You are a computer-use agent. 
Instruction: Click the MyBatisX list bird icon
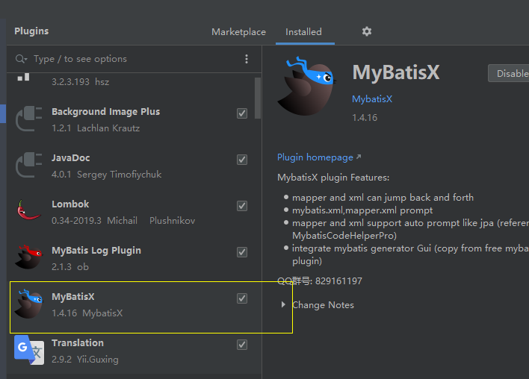(x=29, y=304)
